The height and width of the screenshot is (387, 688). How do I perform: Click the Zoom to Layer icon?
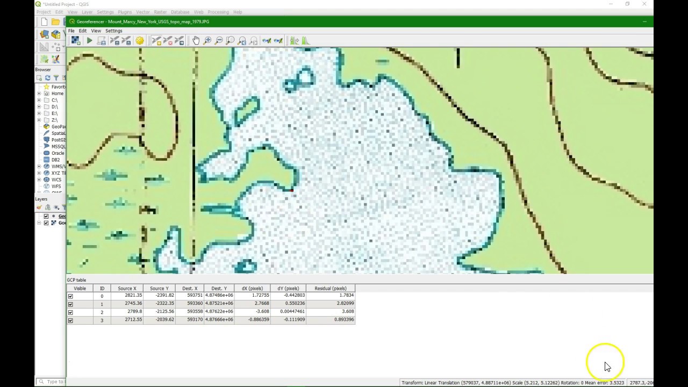pos(230,41)
